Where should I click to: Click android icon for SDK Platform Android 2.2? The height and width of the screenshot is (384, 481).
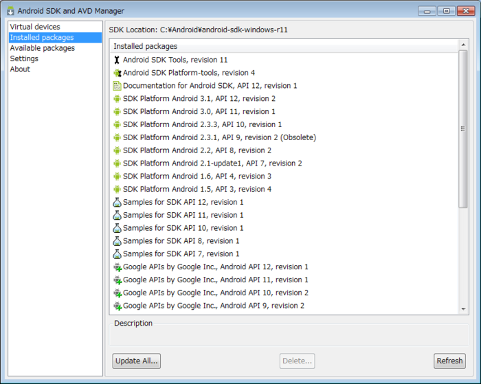tap(117, 150)
